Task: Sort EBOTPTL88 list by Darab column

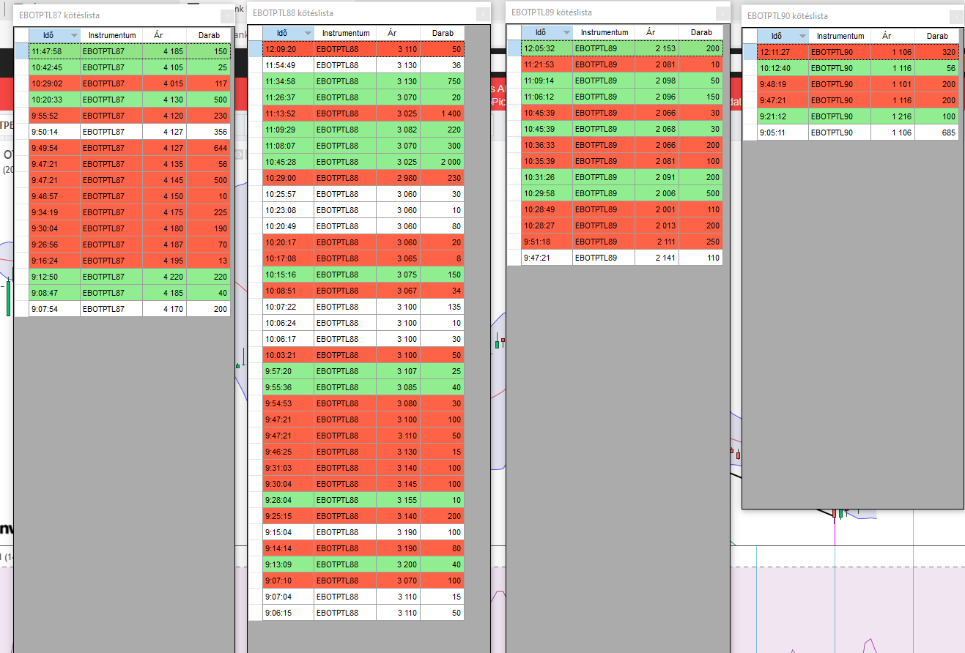Action: click(442, 33)
